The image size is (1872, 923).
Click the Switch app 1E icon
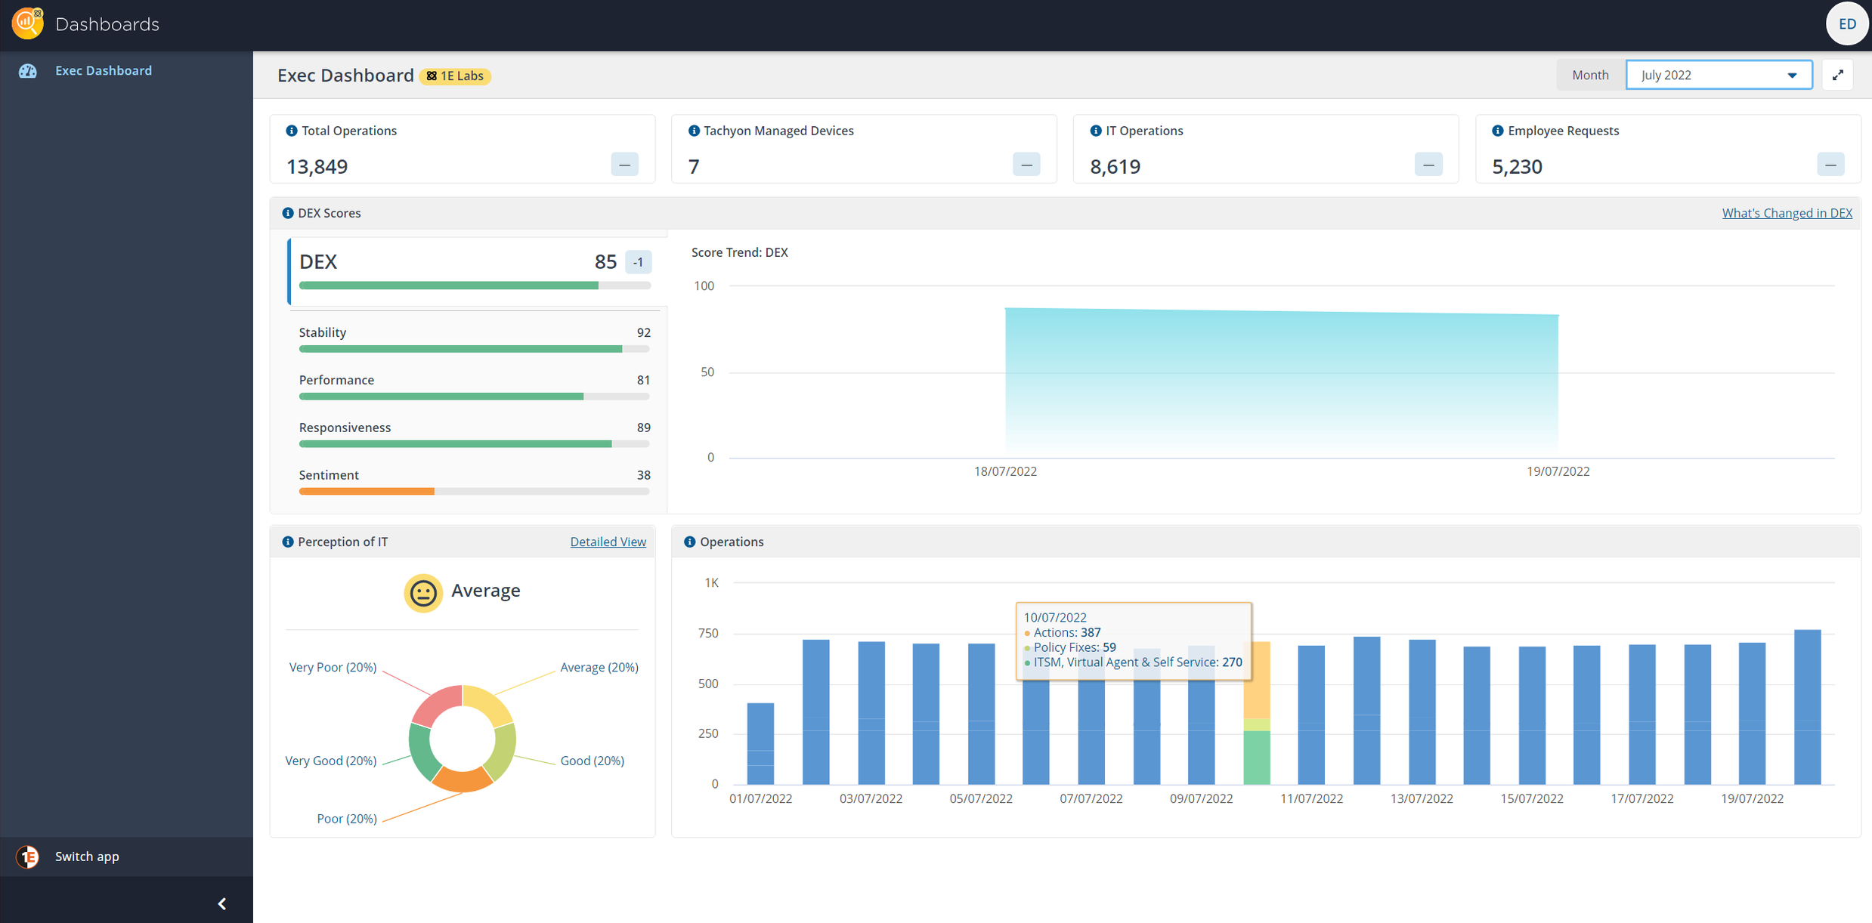tap(28, 857)
